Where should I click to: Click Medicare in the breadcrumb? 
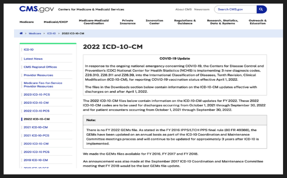(35, 34)
